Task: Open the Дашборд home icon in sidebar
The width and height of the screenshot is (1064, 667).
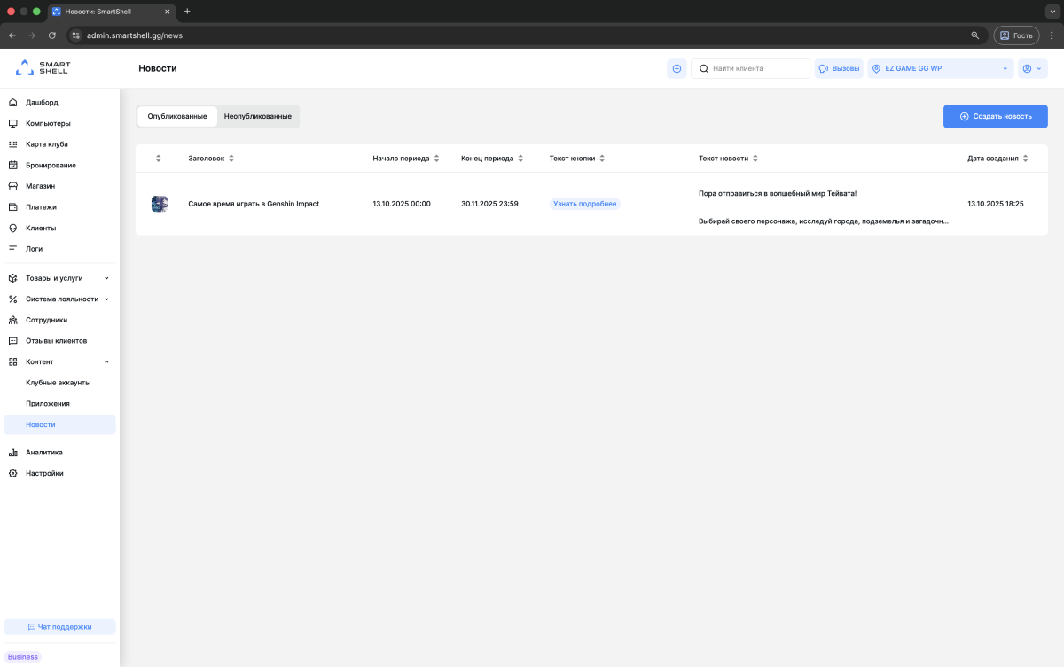Action: tap(13, 103)
